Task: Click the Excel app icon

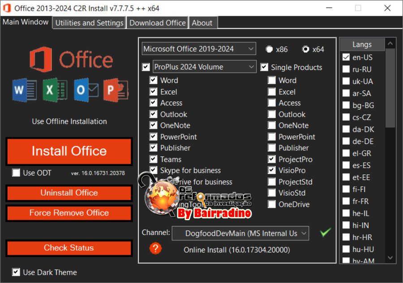Action: 55,90
